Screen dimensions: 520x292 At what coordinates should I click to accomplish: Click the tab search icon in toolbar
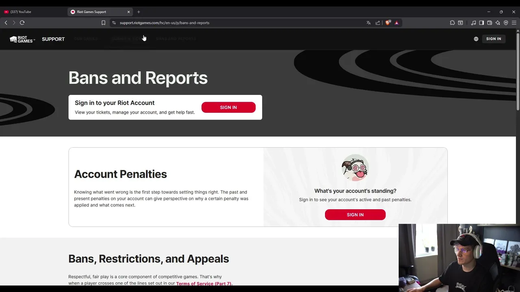[460, 23]
